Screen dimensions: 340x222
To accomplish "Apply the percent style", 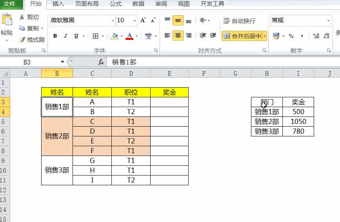I will (291, 36).
